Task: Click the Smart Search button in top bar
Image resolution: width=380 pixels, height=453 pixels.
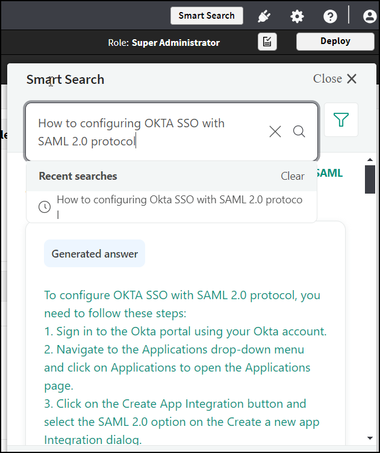Action: [207, 16]
